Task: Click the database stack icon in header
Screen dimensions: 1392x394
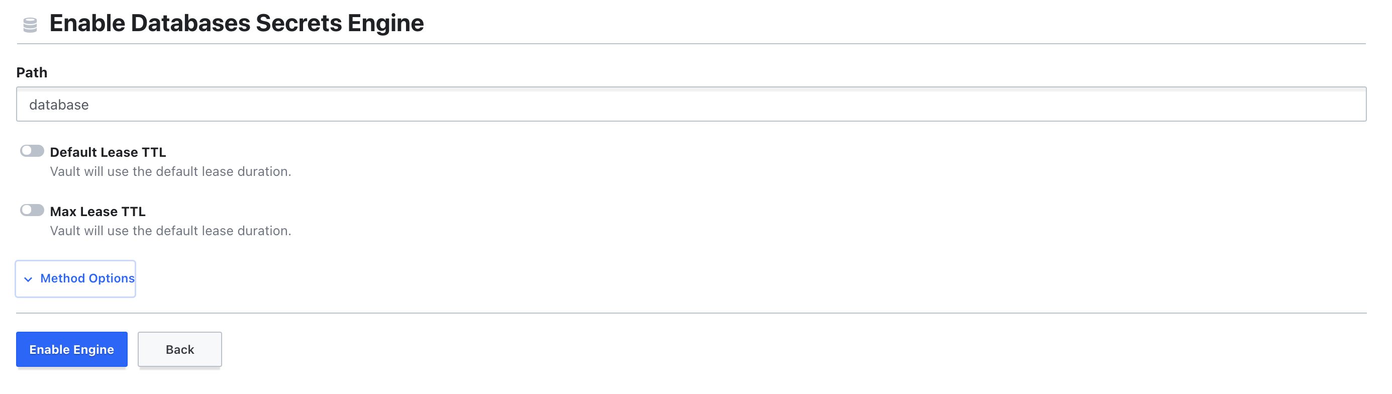Action: coord(30,25)
